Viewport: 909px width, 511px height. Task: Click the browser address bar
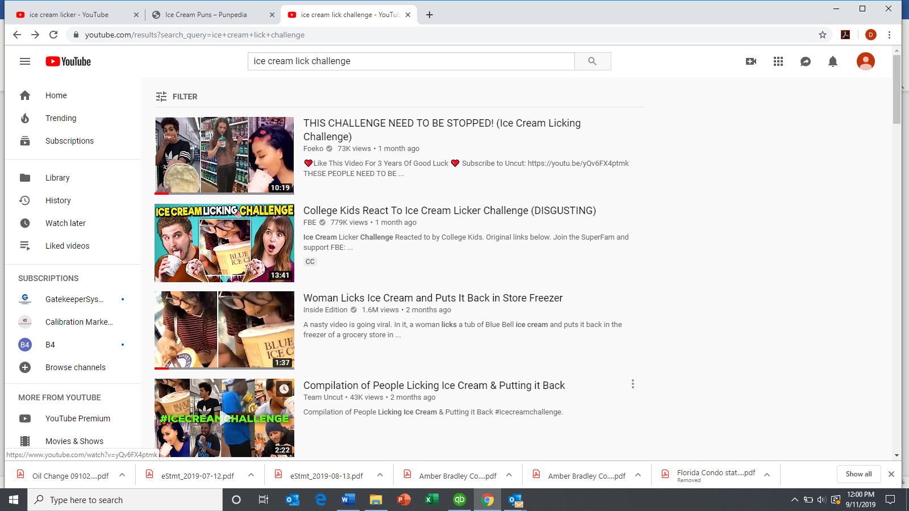[449, 35]
